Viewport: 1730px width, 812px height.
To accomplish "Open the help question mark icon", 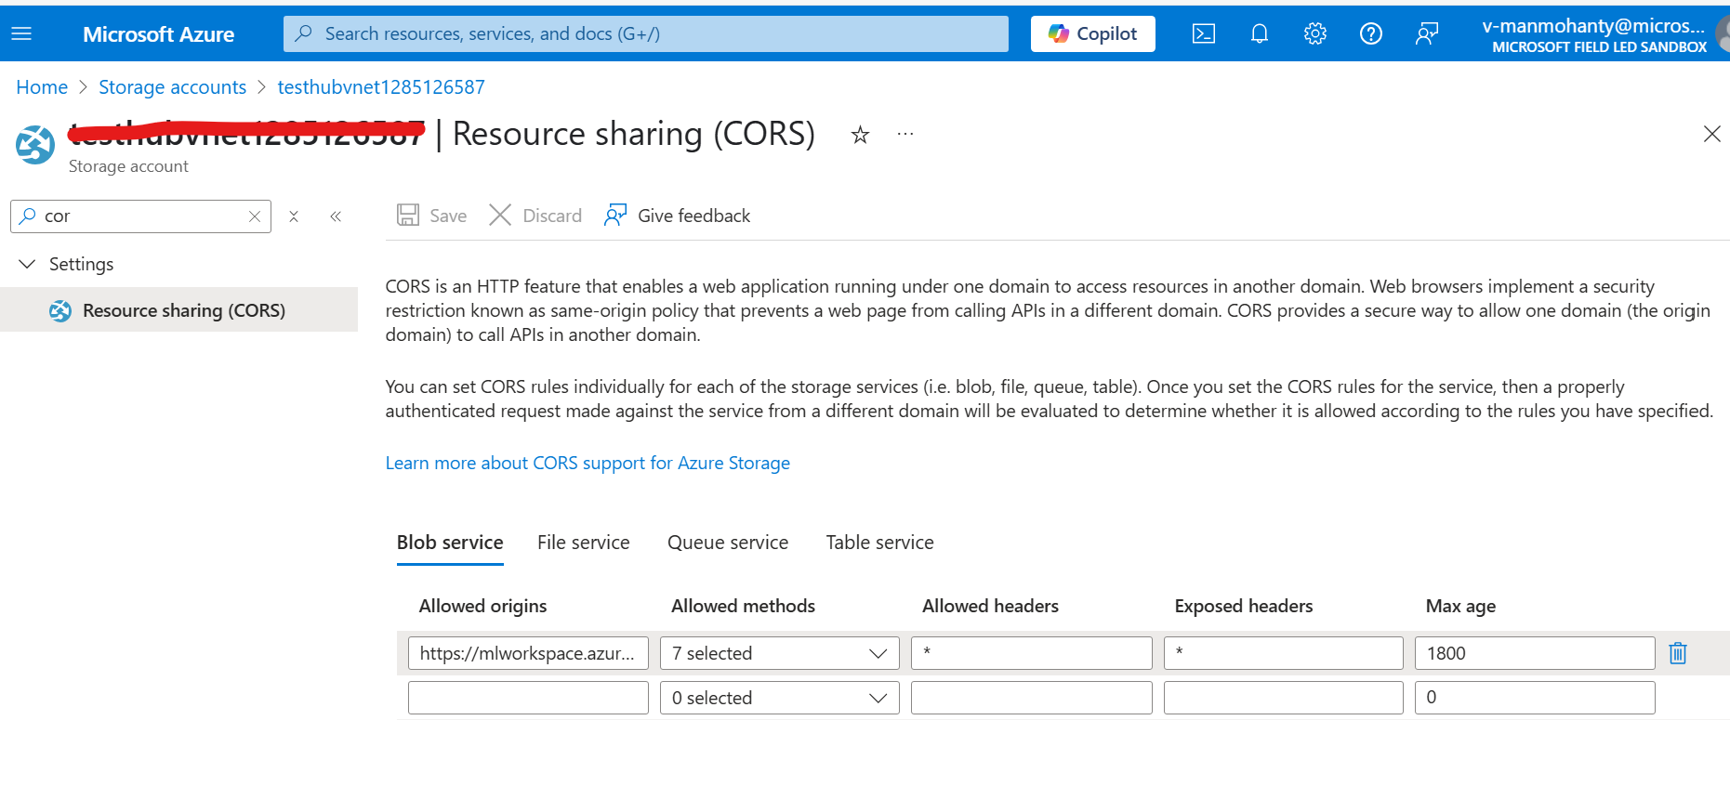I will click(x=1370, y=33).
